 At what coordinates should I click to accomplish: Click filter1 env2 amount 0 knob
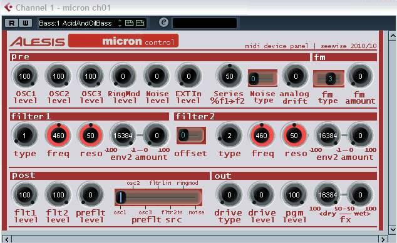(157, 136)
